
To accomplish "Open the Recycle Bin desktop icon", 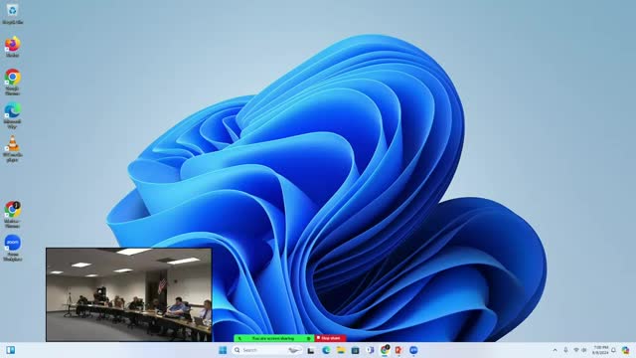I will [13, 13].
